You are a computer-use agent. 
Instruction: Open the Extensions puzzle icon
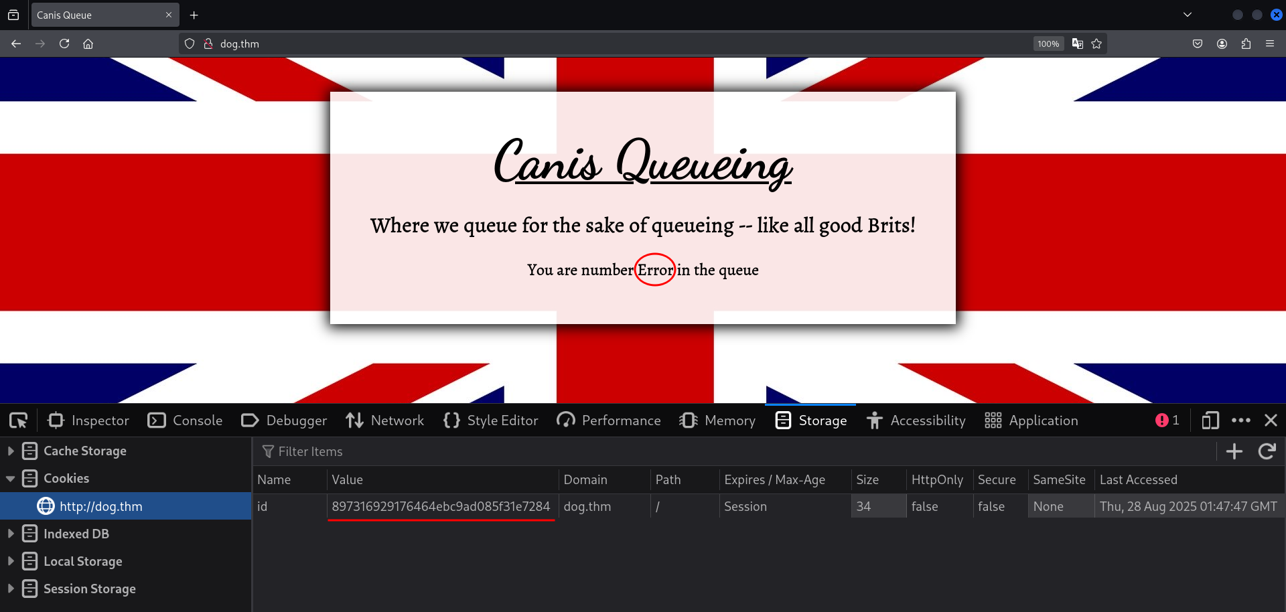(1246, 44)
